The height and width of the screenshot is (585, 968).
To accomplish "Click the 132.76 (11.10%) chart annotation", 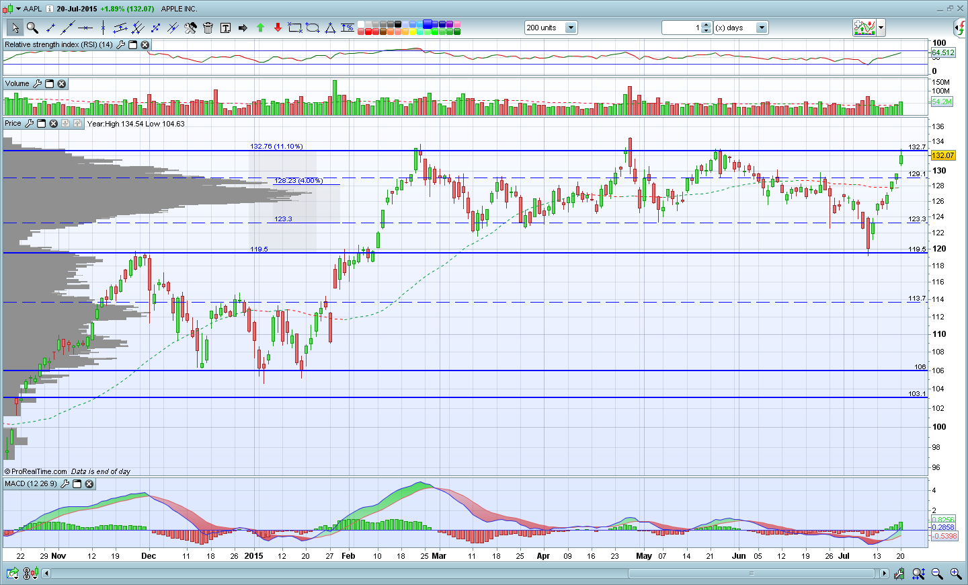I will [276, 146].
